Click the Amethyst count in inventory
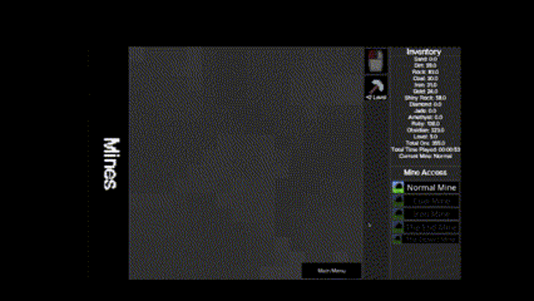The height and width of the screenshot is (301, 534). tap(426, 117)
